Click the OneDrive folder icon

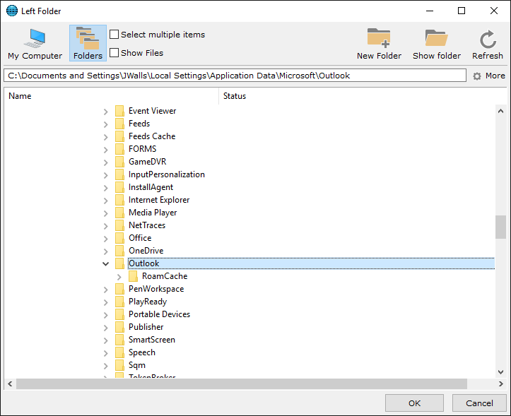point(119,251)
